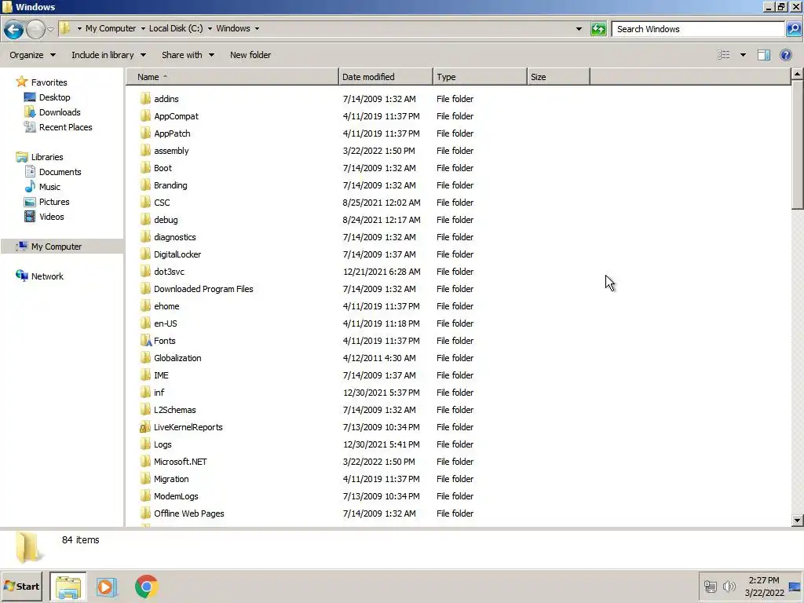Open the Include in library menu
Image resolution: width=804 pixels, height=603 pixels.
pos(108,55)
